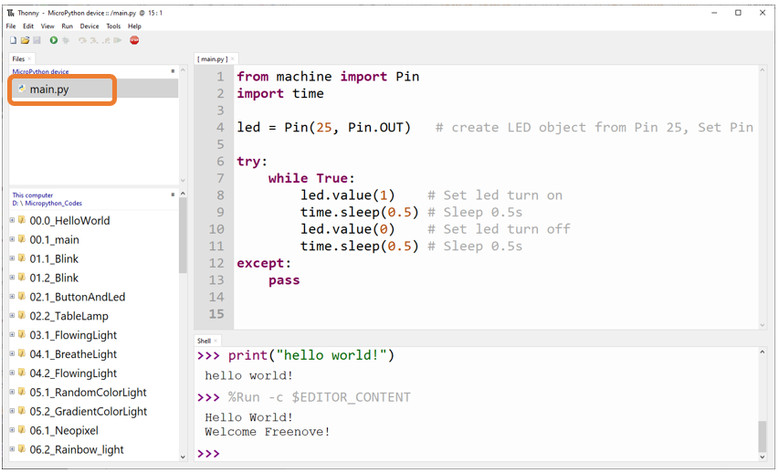Place cursor on editor line 15
The image size is (779, 473).
click(496, 314)
